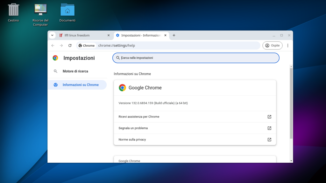Open external link beside Norme sulla privacy
This screenshot has height=183, width=326.
point(269,139)
